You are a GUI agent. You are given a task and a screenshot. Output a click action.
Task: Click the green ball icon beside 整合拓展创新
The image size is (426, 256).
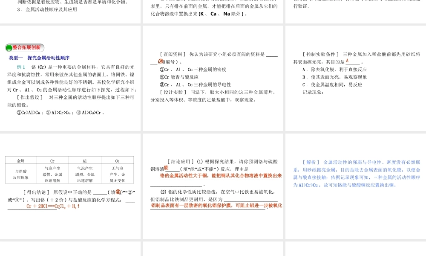[x=9, y=48]
